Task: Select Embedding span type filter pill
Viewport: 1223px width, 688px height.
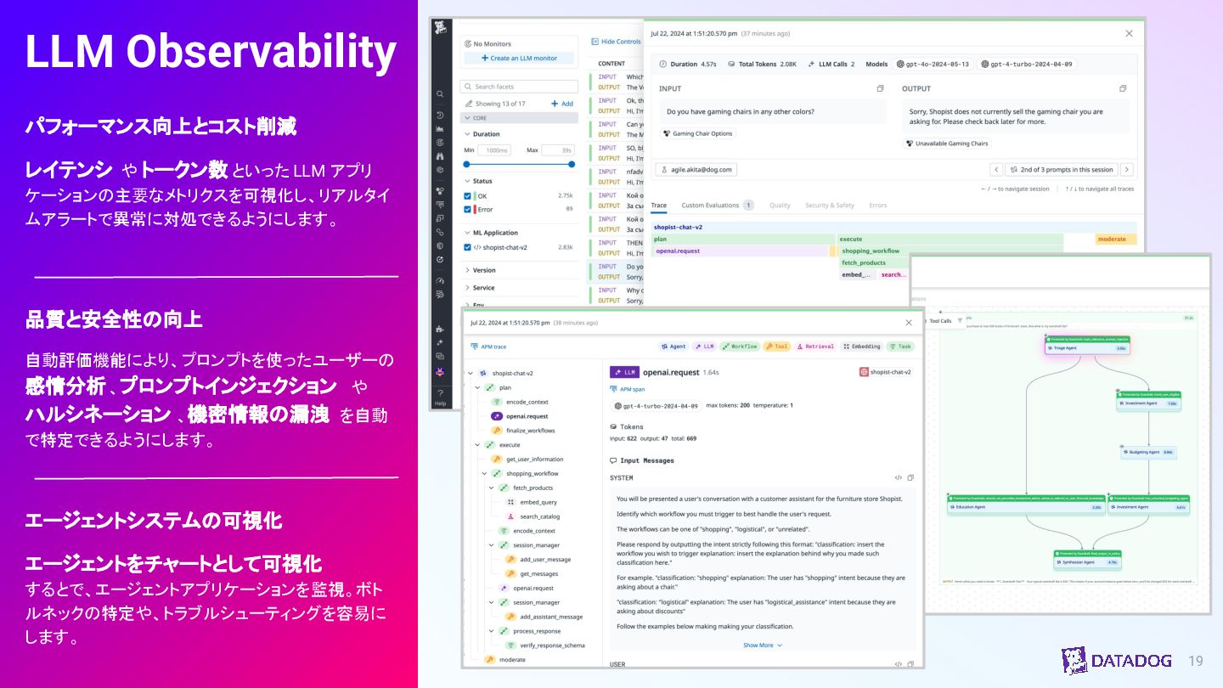Action: 862,347
